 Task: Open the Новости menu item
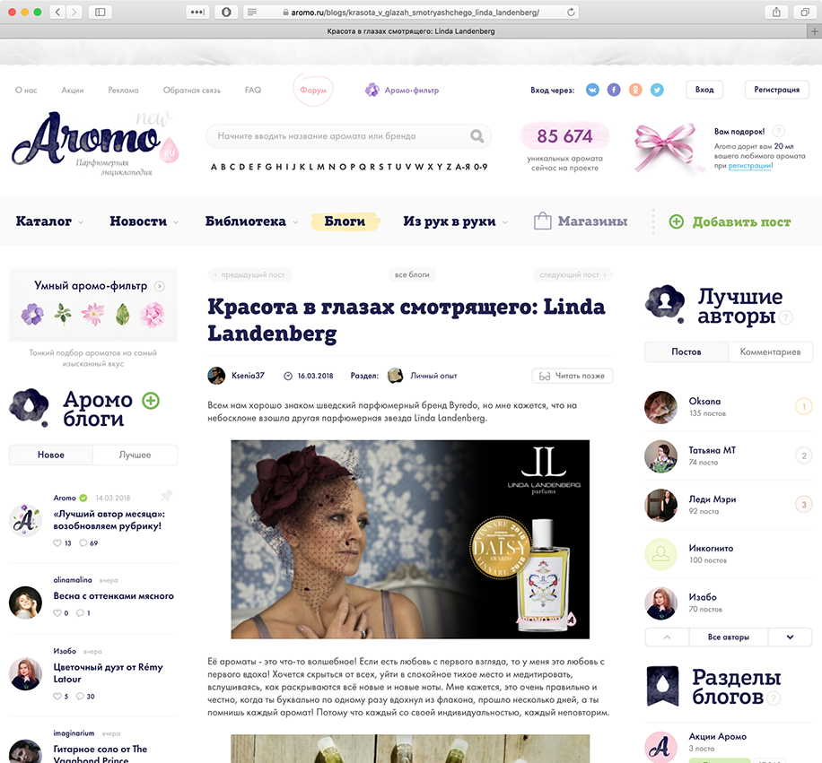(x=139, y=221)
